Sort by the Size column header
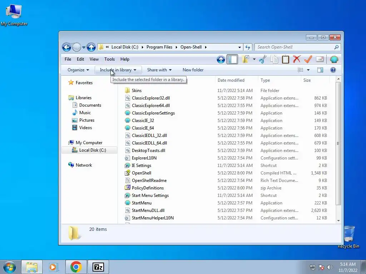 (315, 80)
